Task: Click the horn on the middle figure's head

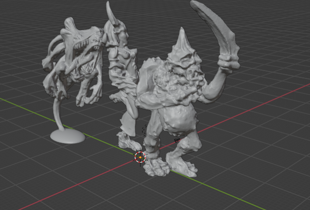Action: pos(111,14)
